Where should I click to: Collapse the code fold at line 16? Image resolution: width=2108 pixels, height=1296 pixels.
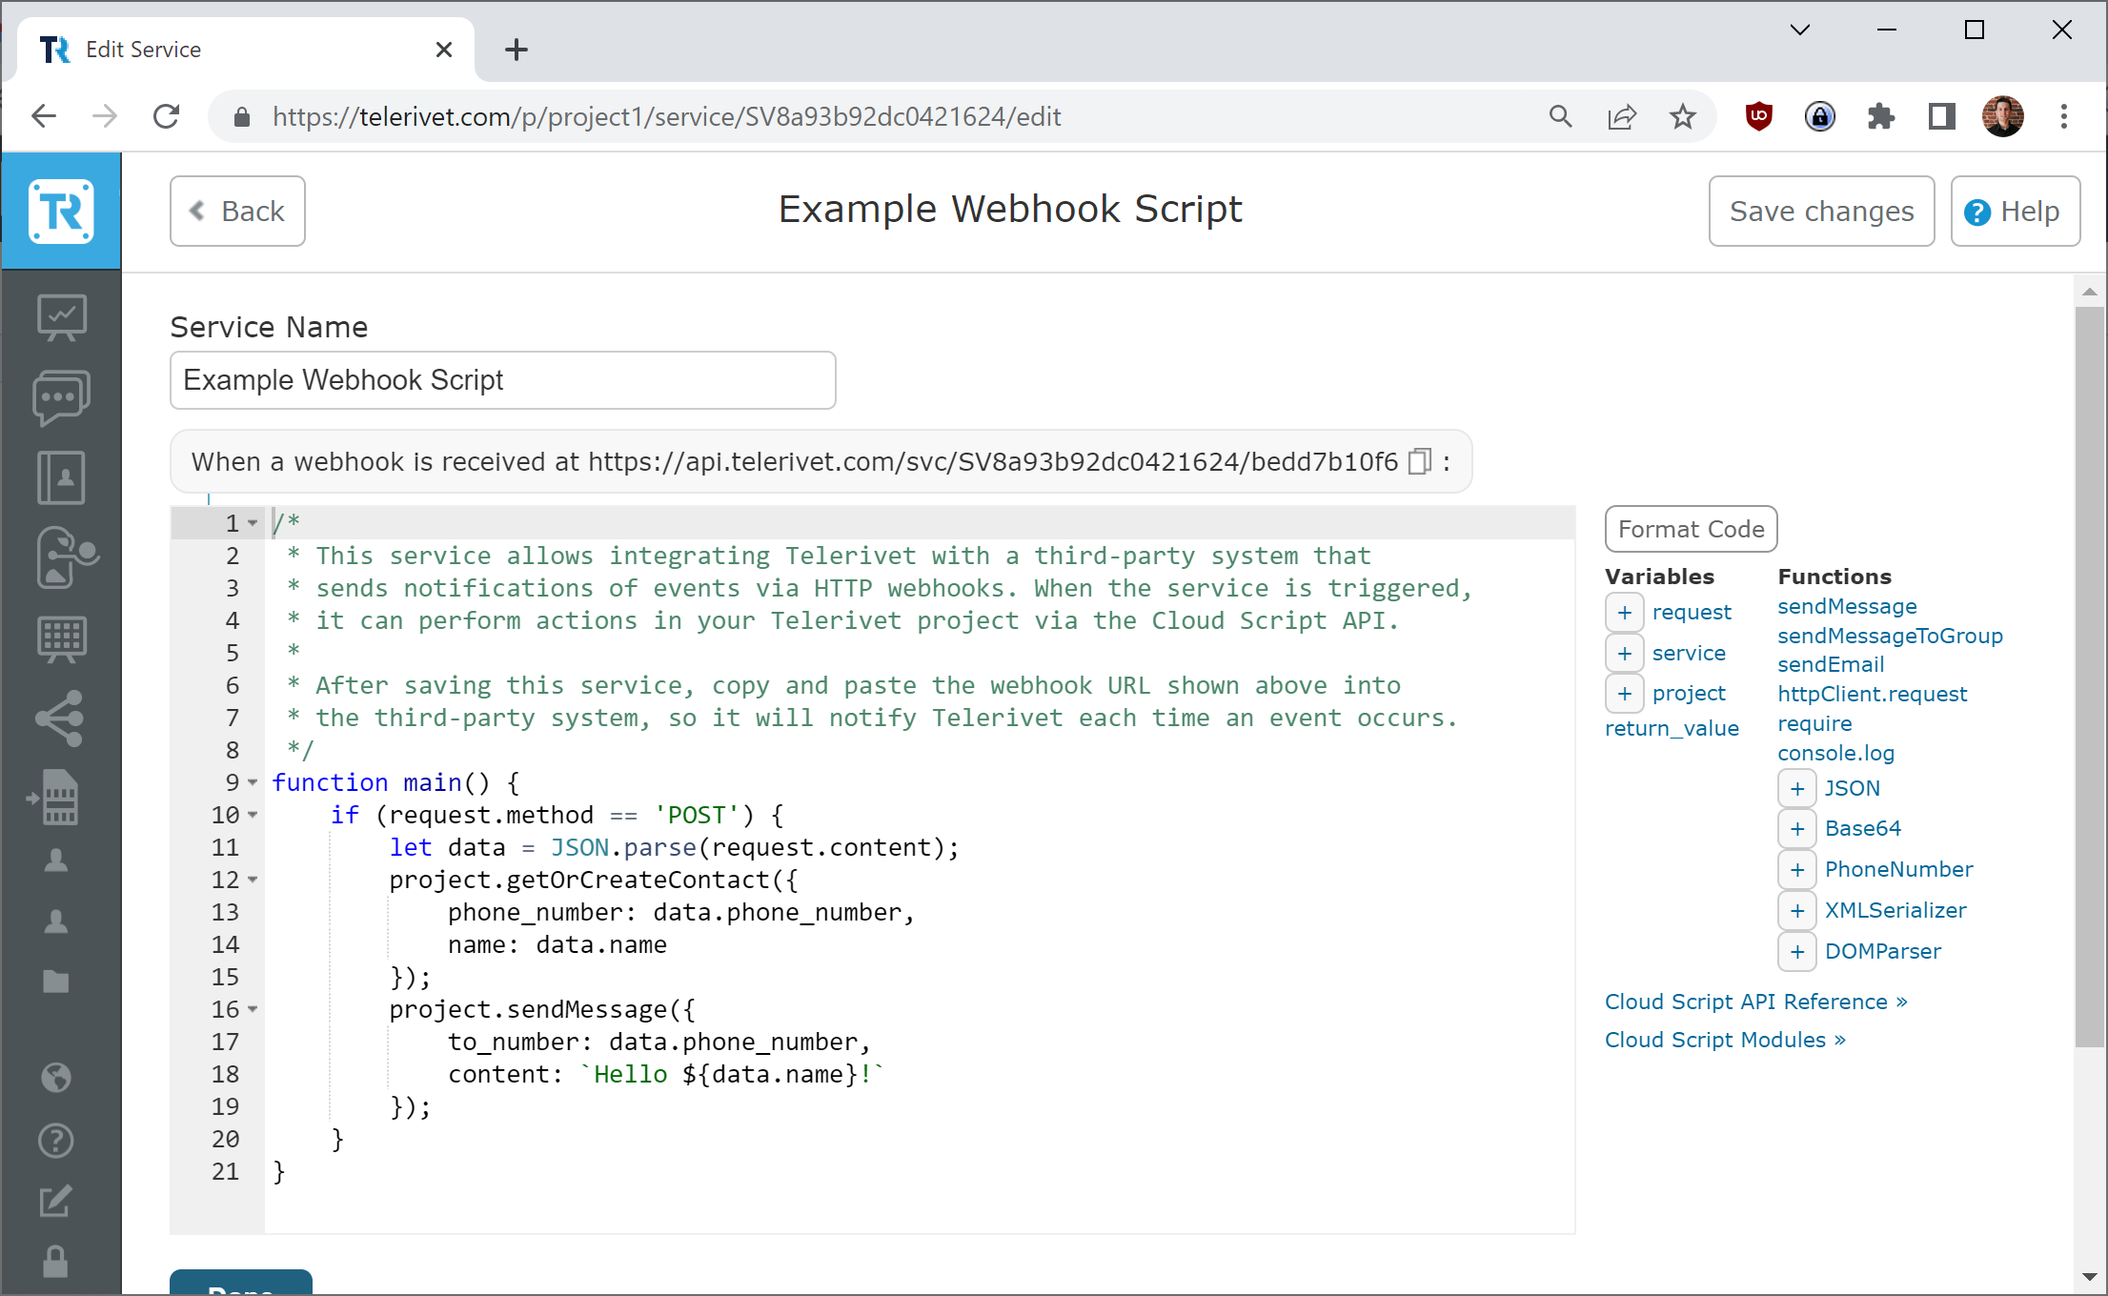click(x=253, y=1009)
